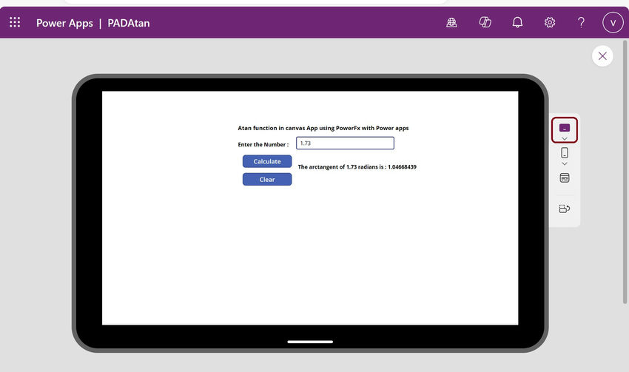The width and height of the screenshot is (629, 372).
Task: Click the Clear button
Action: 267,179
